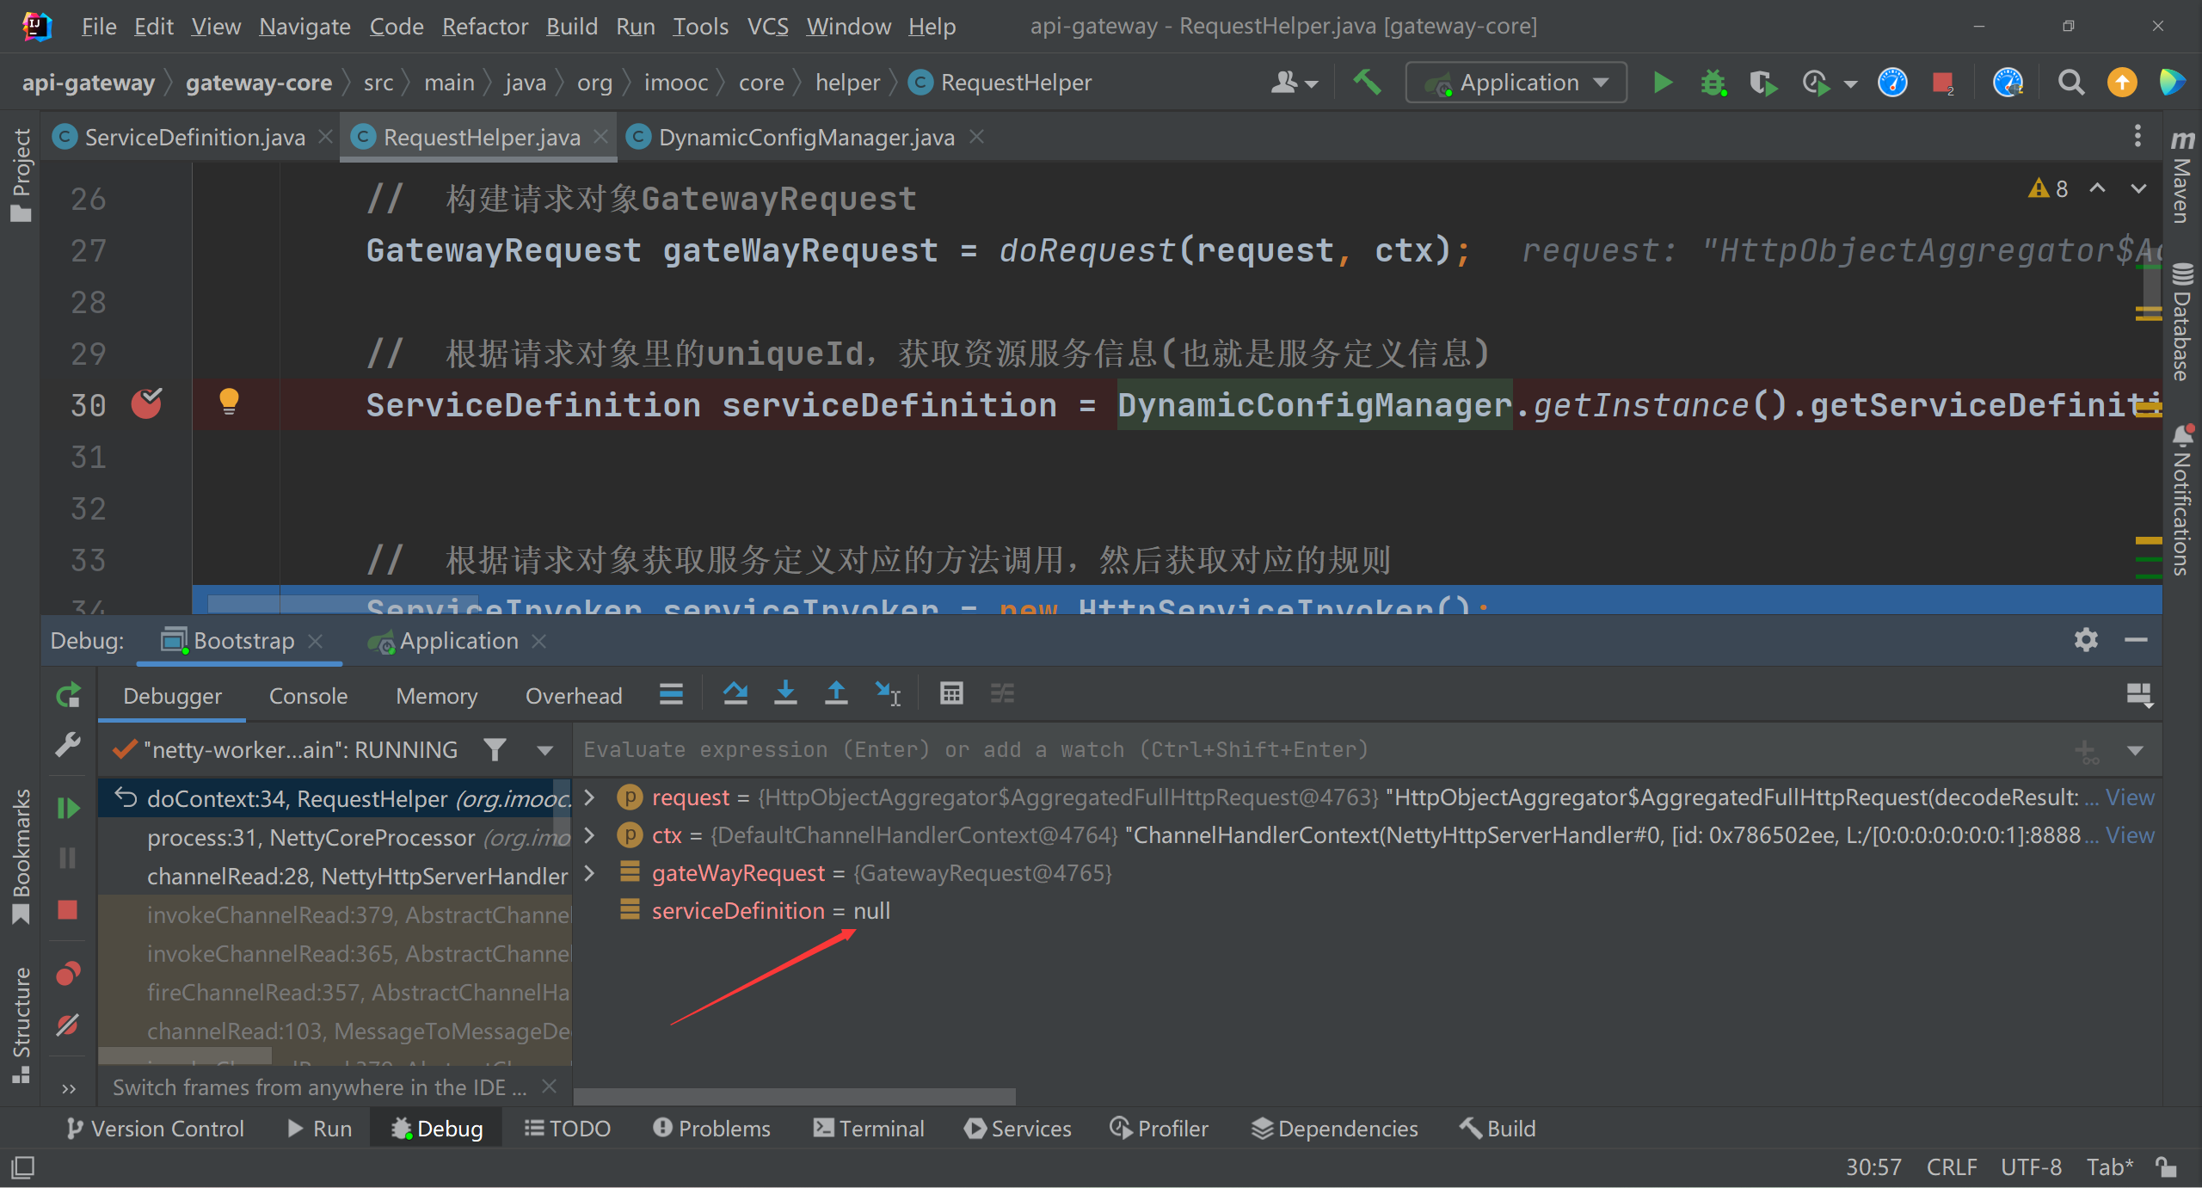Image resolution: width=2202 pixels, height=1188 pixels.
Task: Click the Build project hammer icon
Action: click(x=1366, y=83)
